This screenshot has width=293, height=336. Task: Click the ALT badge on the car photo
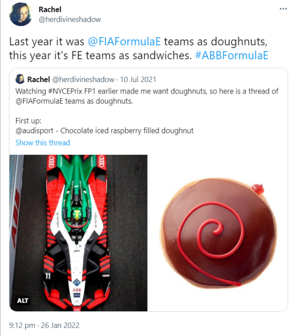[x=22, y=301]
